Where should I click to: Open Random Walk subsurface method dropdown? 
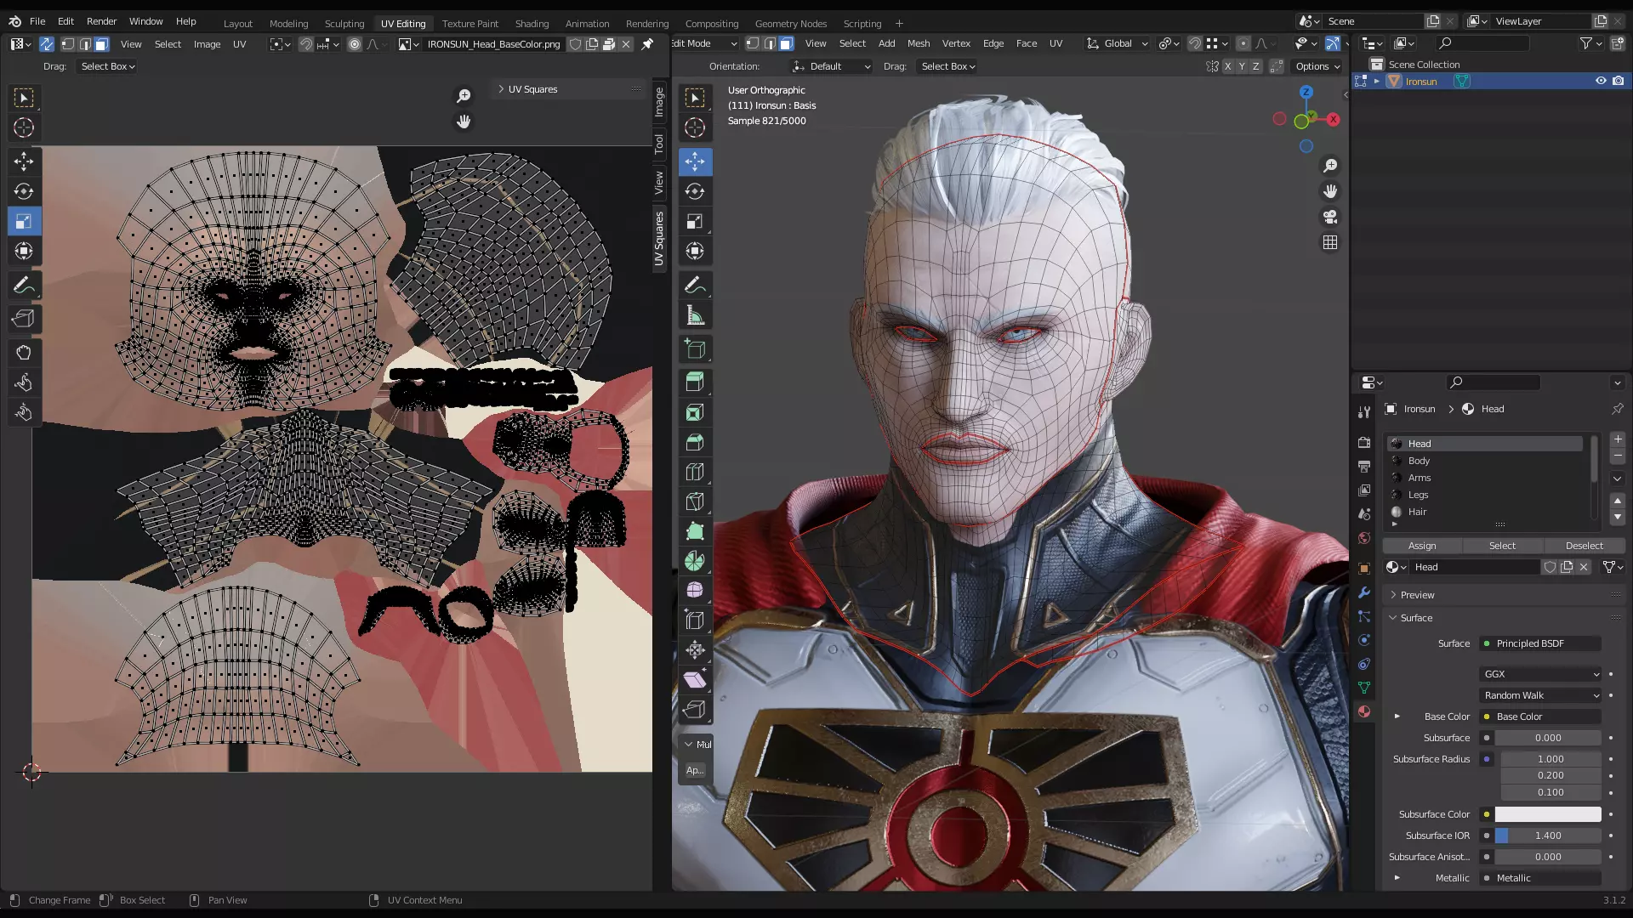(1541, 695)
